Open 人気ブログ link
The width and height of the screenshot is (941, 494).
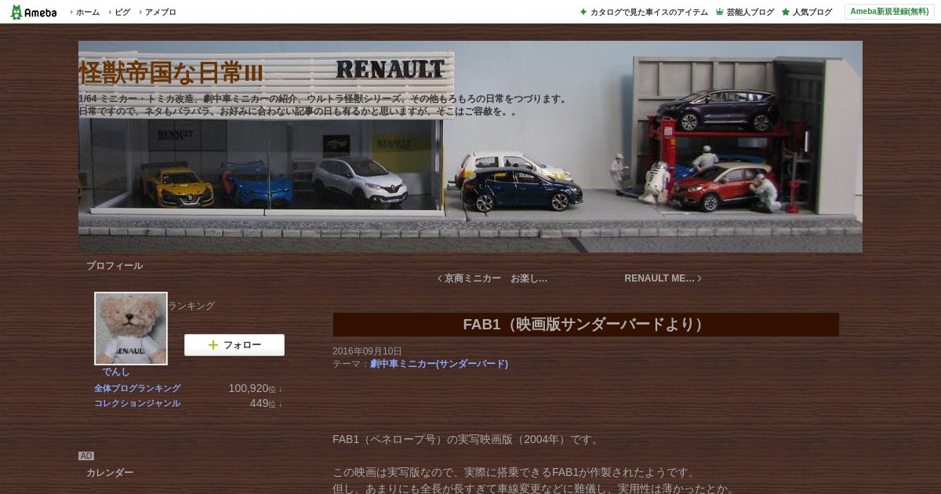pyautogui.click(x=812, y=12)
